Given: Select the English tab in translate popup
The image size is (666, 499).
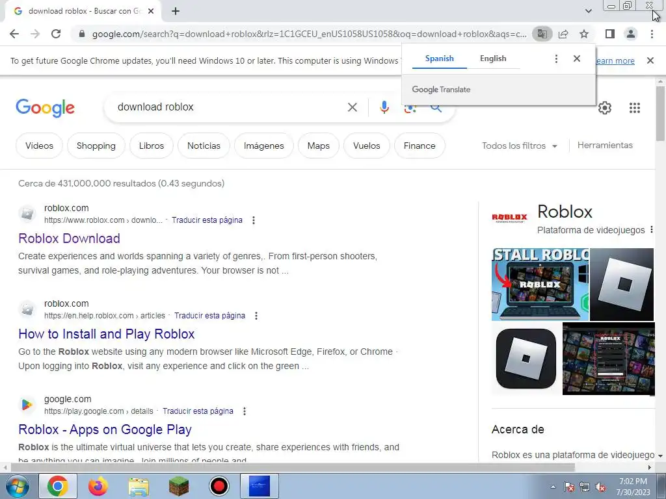Looking at the screenshot, I should 493,58.
